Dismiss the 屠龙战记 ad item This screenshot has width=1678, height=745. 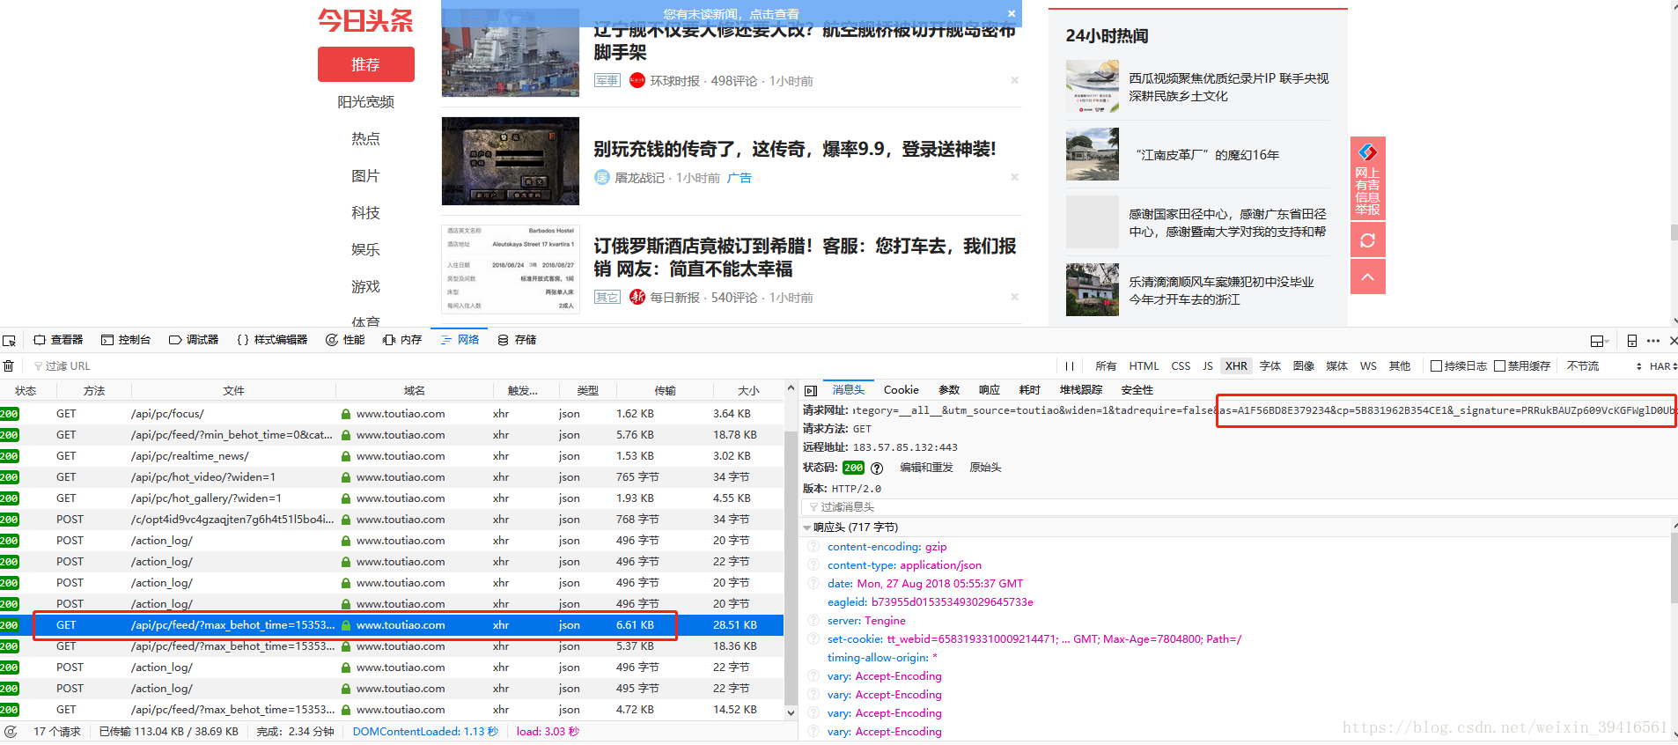tap(1014, 177)
